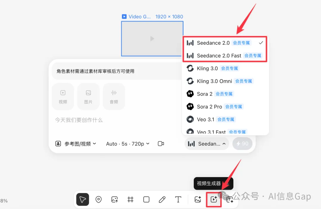Screen dimensions: 321x209
Task: Switch media type to 音频 audio
Action: click(x=114, y=96)
